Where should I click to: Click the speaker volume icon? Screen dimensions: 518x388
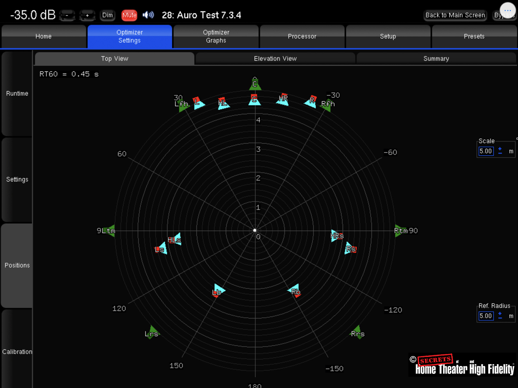coord(148,15)
